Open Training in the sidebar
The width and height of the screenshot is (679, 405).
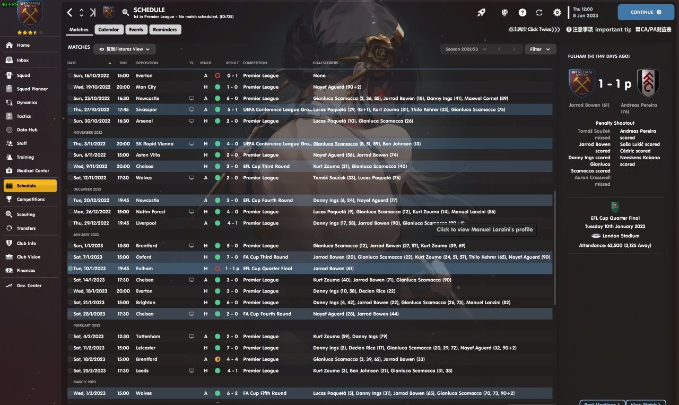[x=29, y=157]
